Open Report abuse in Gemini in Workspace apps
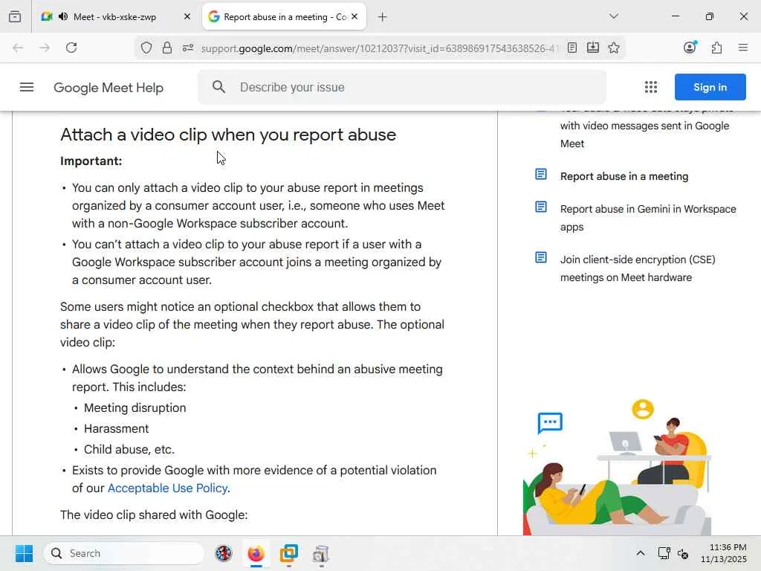 pyautogui.click(x=648, y=218)
